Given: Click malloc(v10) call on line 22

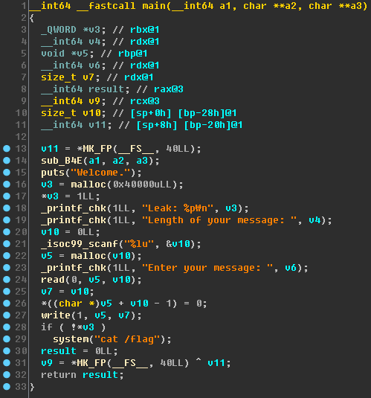Looking at the screenshot, I should [x=103, y=256].
